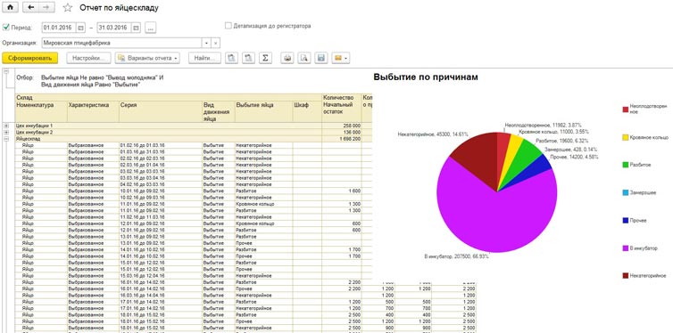Open the Организация dropdown list

pos(206,43)
